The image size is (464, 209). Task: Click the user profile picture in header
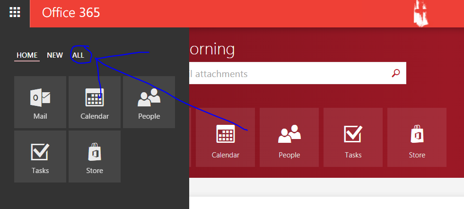tap(420, 13)
